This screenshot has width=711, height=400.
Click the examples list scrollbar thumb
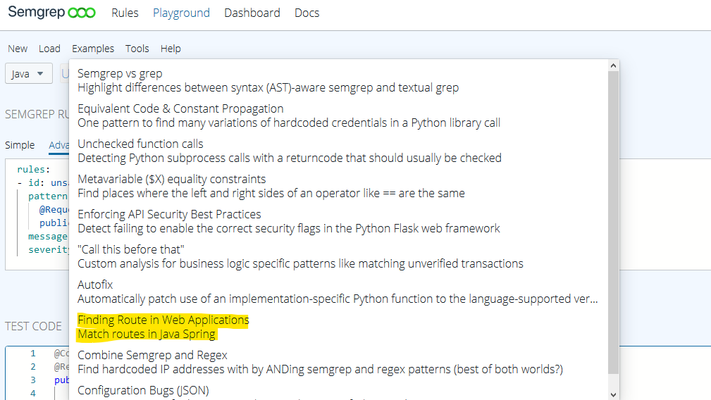(x=613, y=222)
